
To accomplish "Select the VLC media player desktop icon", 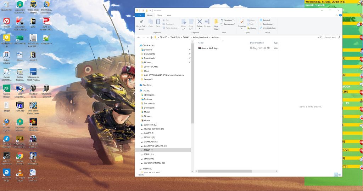I will (20, 175).
